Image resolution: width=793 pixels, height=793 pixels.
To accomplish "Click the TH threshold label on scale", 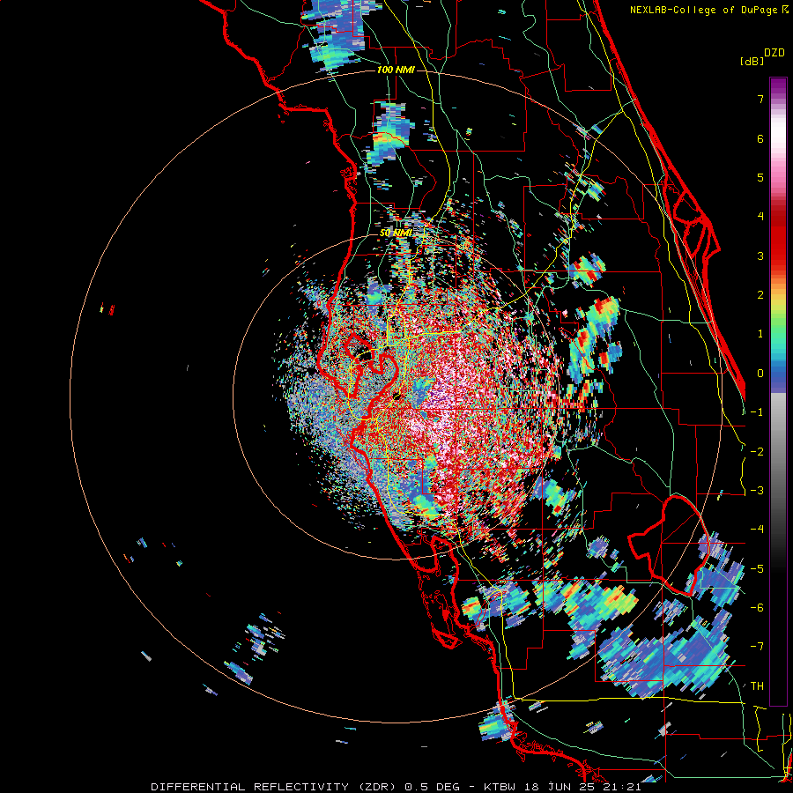I will [x=757, y=686].
